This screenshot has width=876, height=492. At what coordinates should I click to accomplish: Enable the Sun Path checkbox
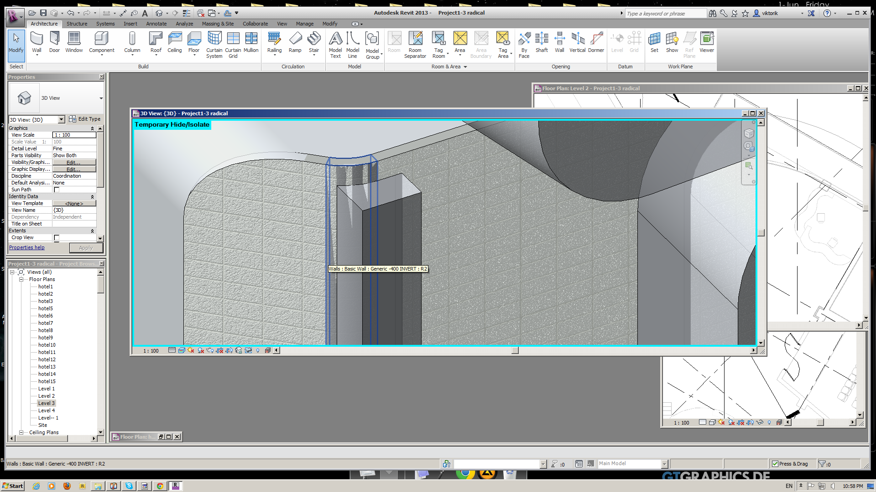tap(57, 190)
